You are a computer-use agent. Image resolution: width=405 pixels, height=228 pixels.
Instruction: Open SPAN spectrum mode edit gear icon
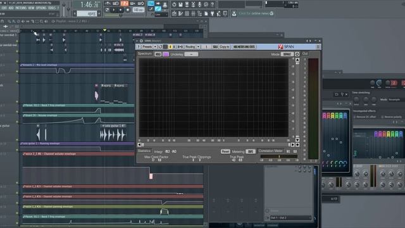click(297, 54)
